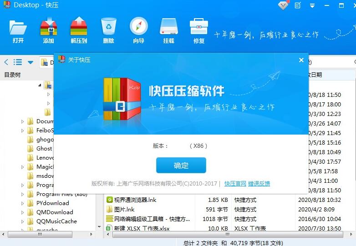
Task: Select the 图片.lnk file
Action: (x=121, y=209)
